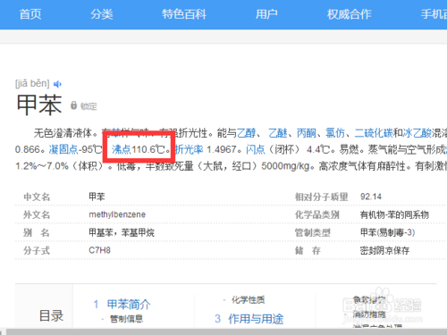Open the 丙酮 link
Viewport: 447px width, 335px height.
[307, 133]
